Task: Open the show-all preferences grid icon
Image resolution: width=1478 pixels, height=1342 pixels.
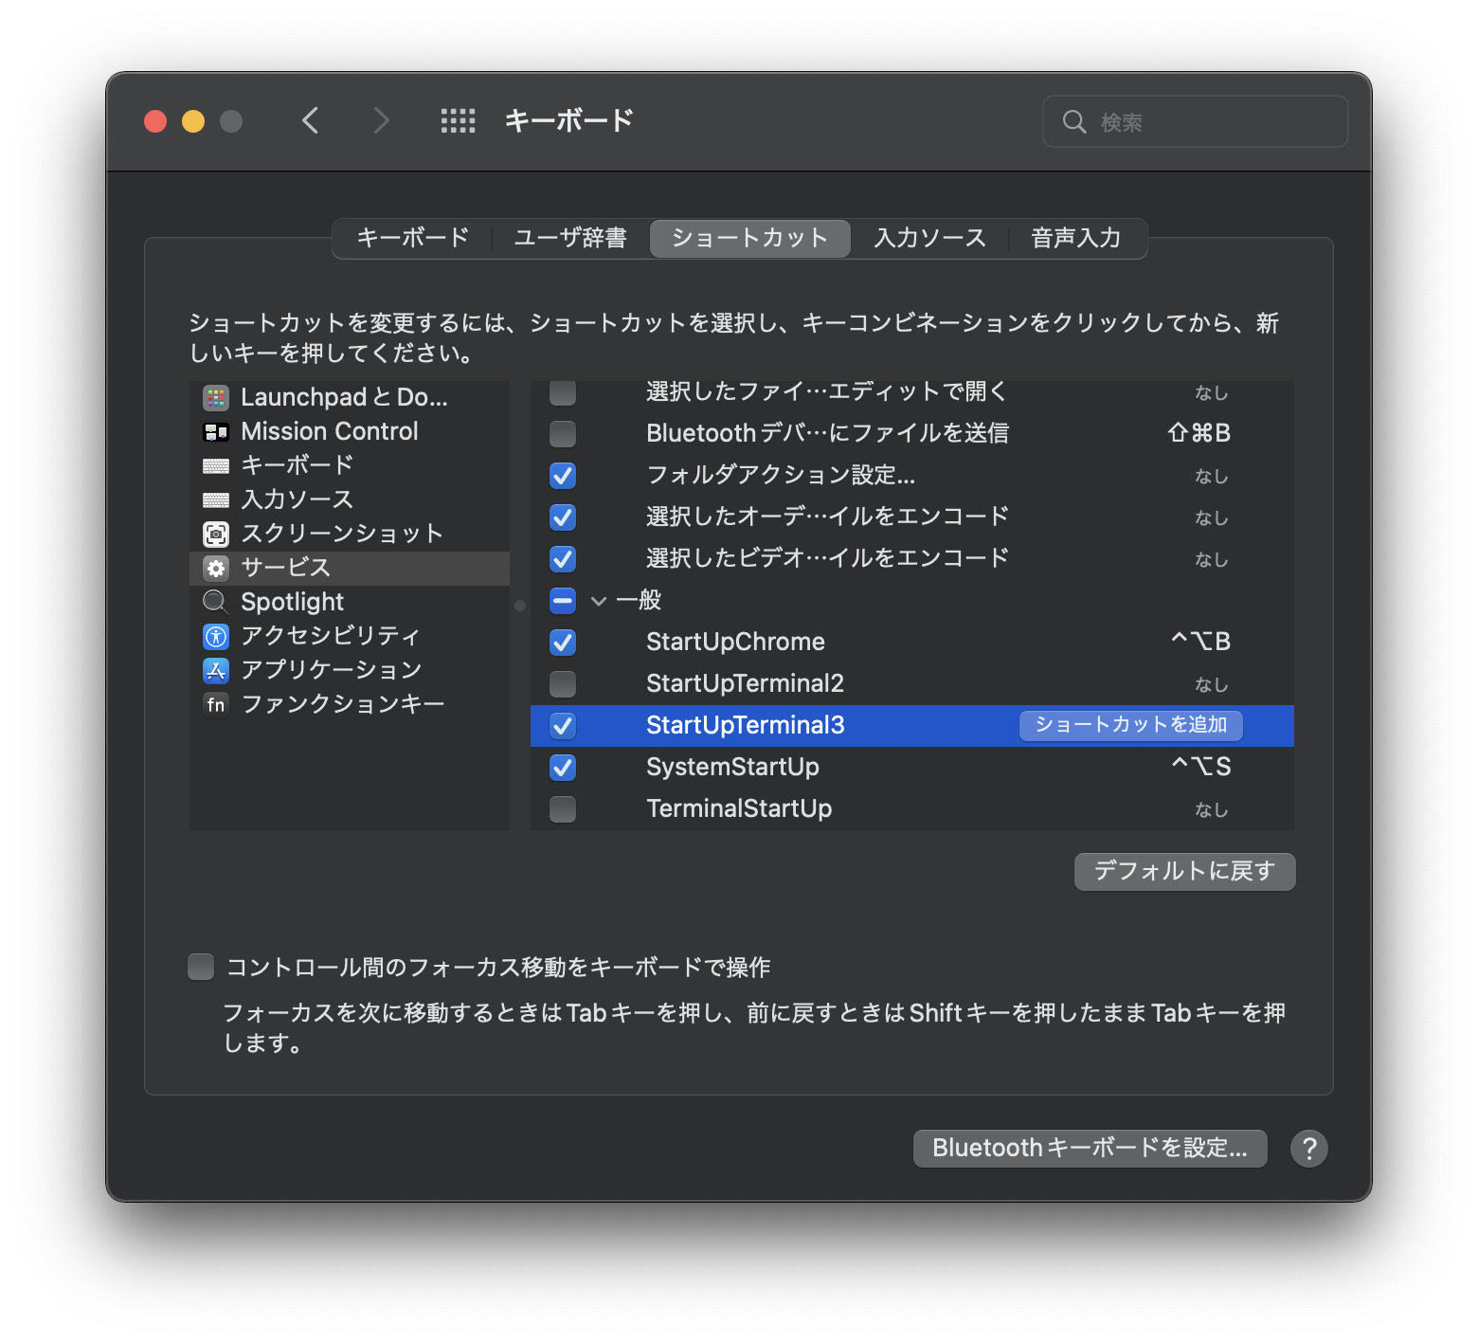Action: tap(458, 120)
